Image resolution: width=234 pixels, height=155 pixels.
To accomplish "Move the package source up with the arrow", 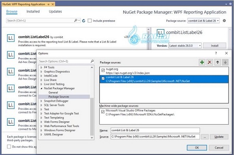I will [x=217, y=62].
